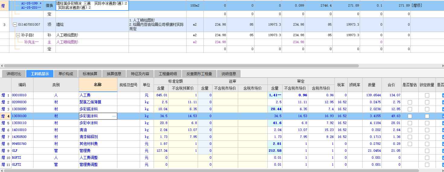The image size is (444, 172).
Task: Tick 是否暂估 for 多彩底涂料 row
Action: pyautogui.click(x=410, y=109)
